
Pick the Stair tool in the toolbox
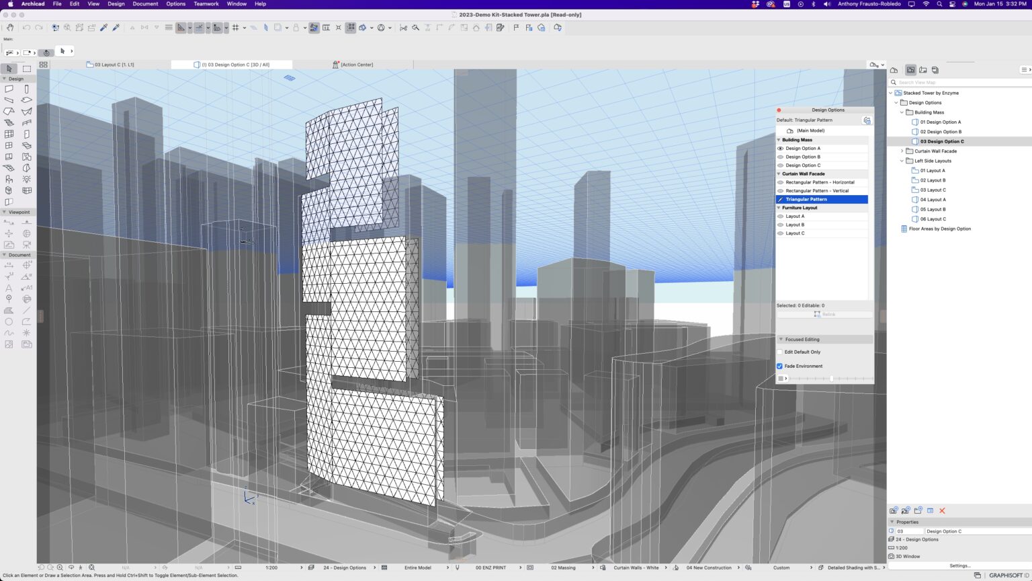tap(9, 121)
